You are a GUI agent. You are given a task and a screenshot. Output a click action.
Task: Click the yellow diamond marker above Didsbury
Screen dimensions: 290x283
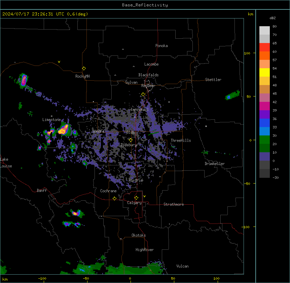click(131, 140)
